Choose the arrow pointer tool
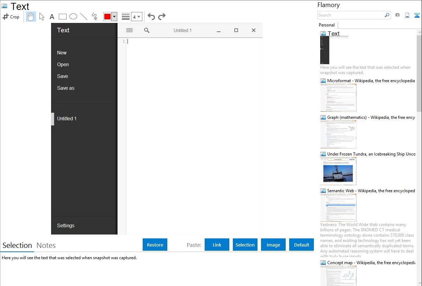 pyautogui.click(x=42, y=17)
